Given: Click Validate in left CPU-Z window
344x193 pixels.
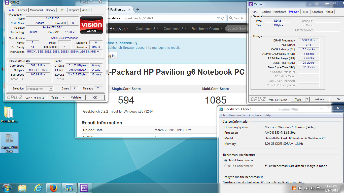Looking at the screenshot, I should pos(76,98).
